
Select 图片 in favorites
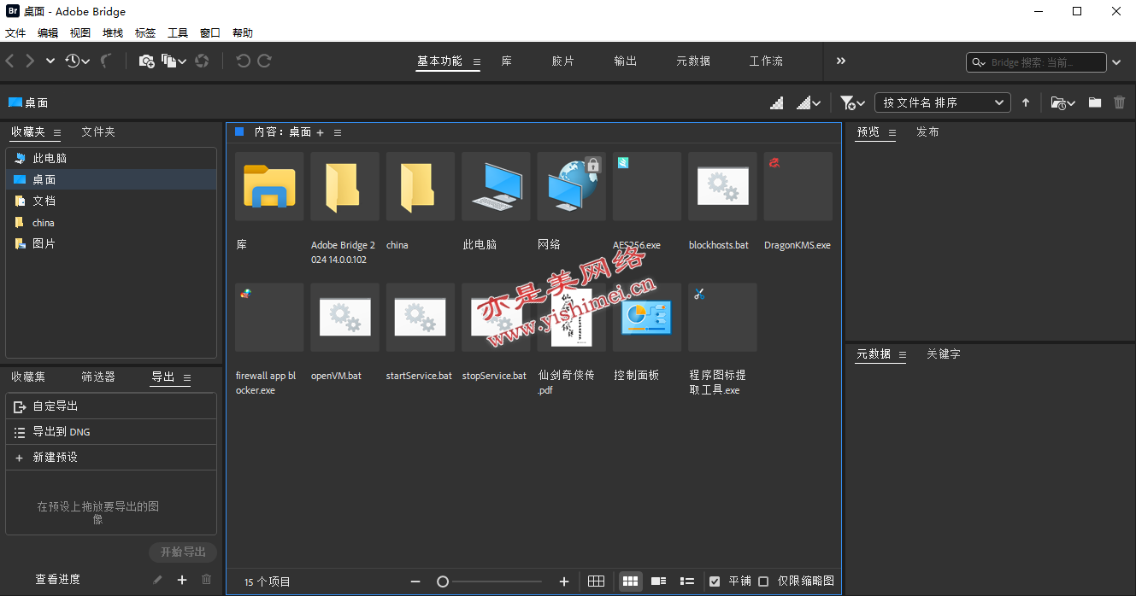(x=111, y=243)
